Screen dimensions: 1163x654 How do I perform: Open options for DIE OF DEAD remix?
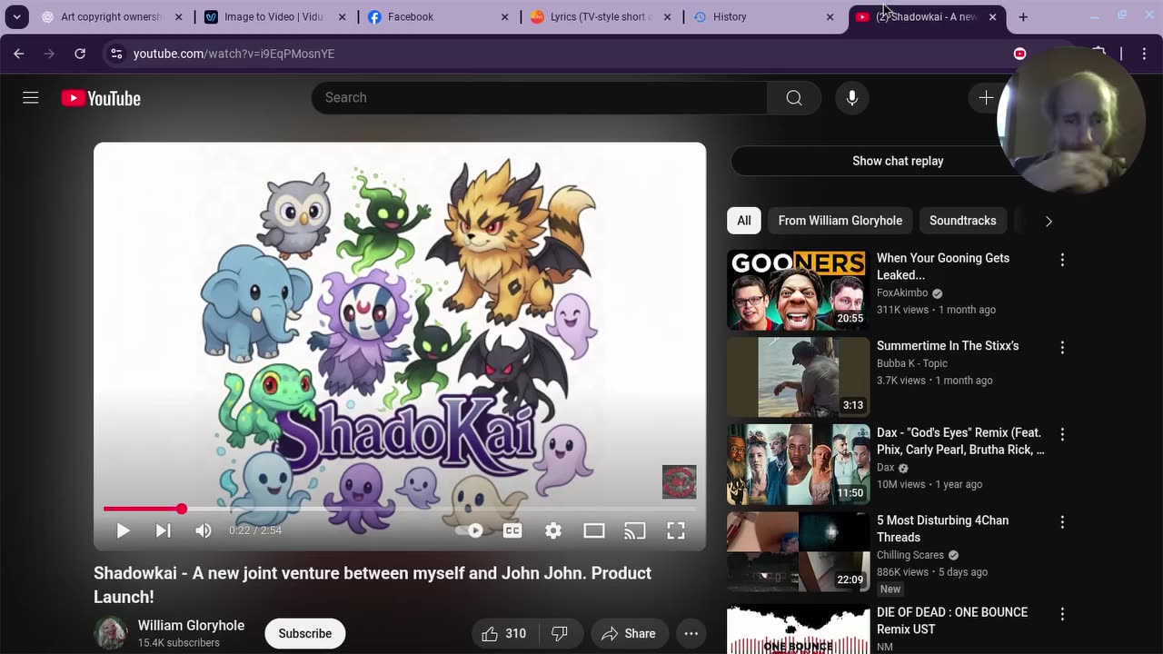pos(1062,614)
